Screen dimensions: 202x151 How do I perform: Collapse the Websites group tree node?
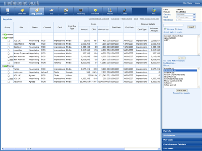(x=3, y=38)
